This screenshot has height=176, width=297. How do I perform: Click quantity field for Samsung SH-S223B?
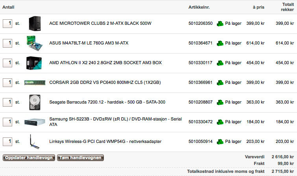click(x=7, y=122)
